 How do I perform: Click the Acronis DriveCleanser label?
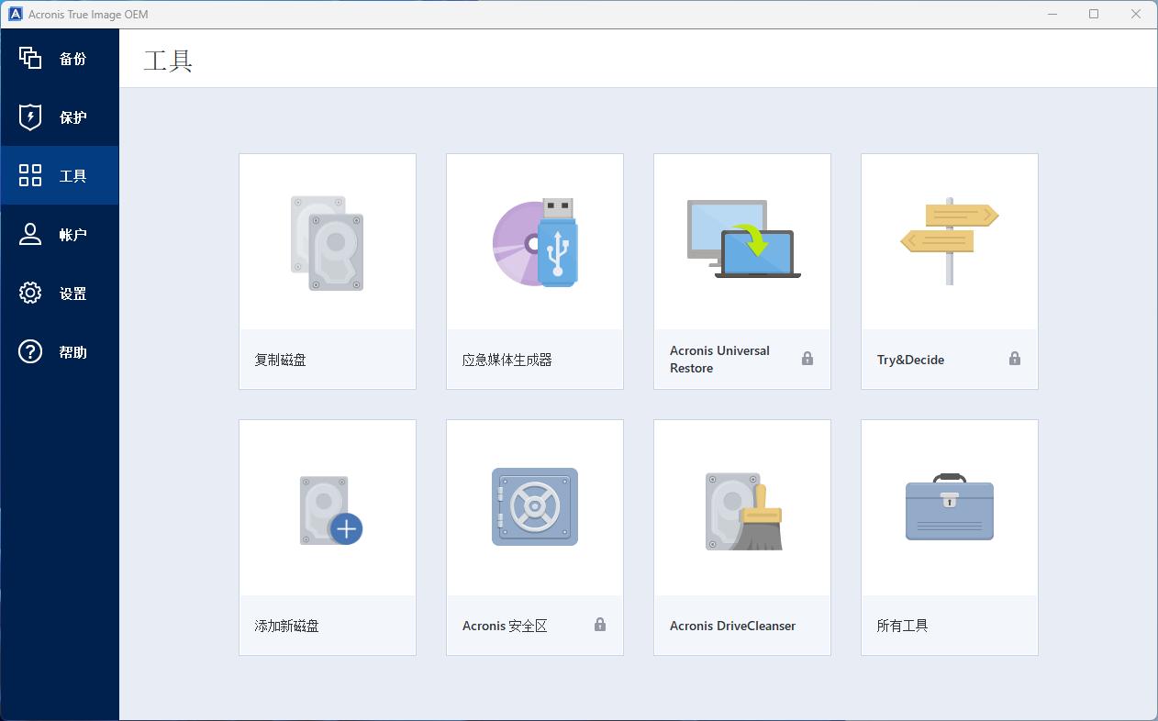(734, 626)
